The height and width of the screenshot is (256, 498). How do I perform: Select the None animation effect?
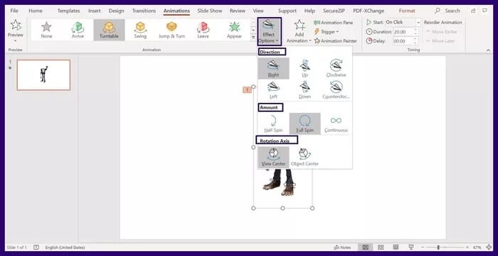click(x=46, y=30)
